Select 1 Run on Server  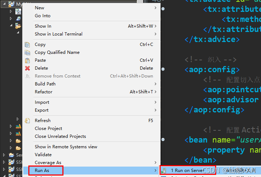[210, 171]
